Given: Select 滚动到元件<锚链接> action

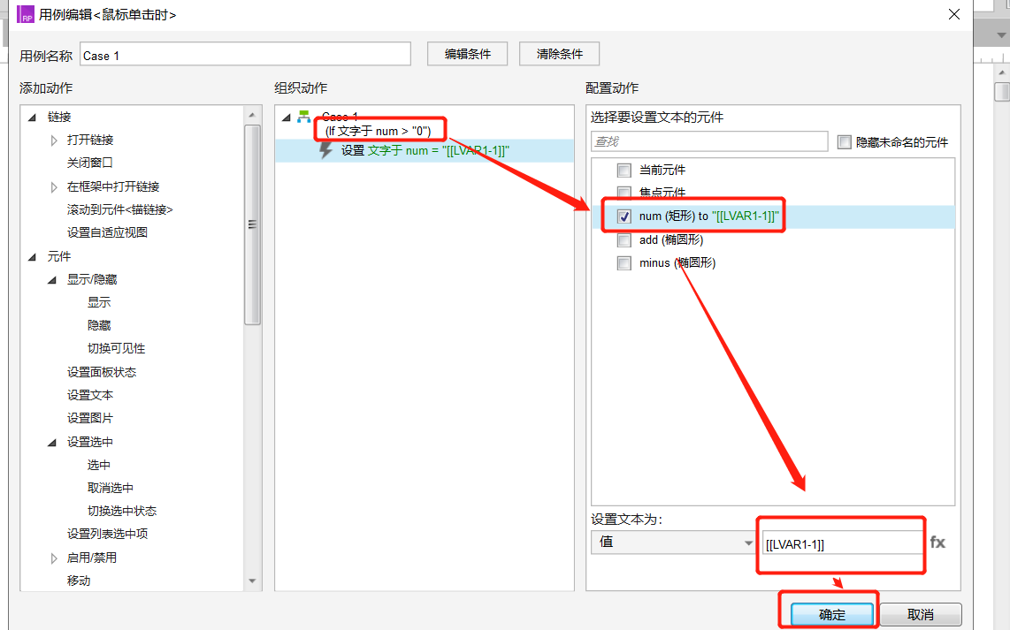Looking at the screenshot, I should click(x=119, y=209).
